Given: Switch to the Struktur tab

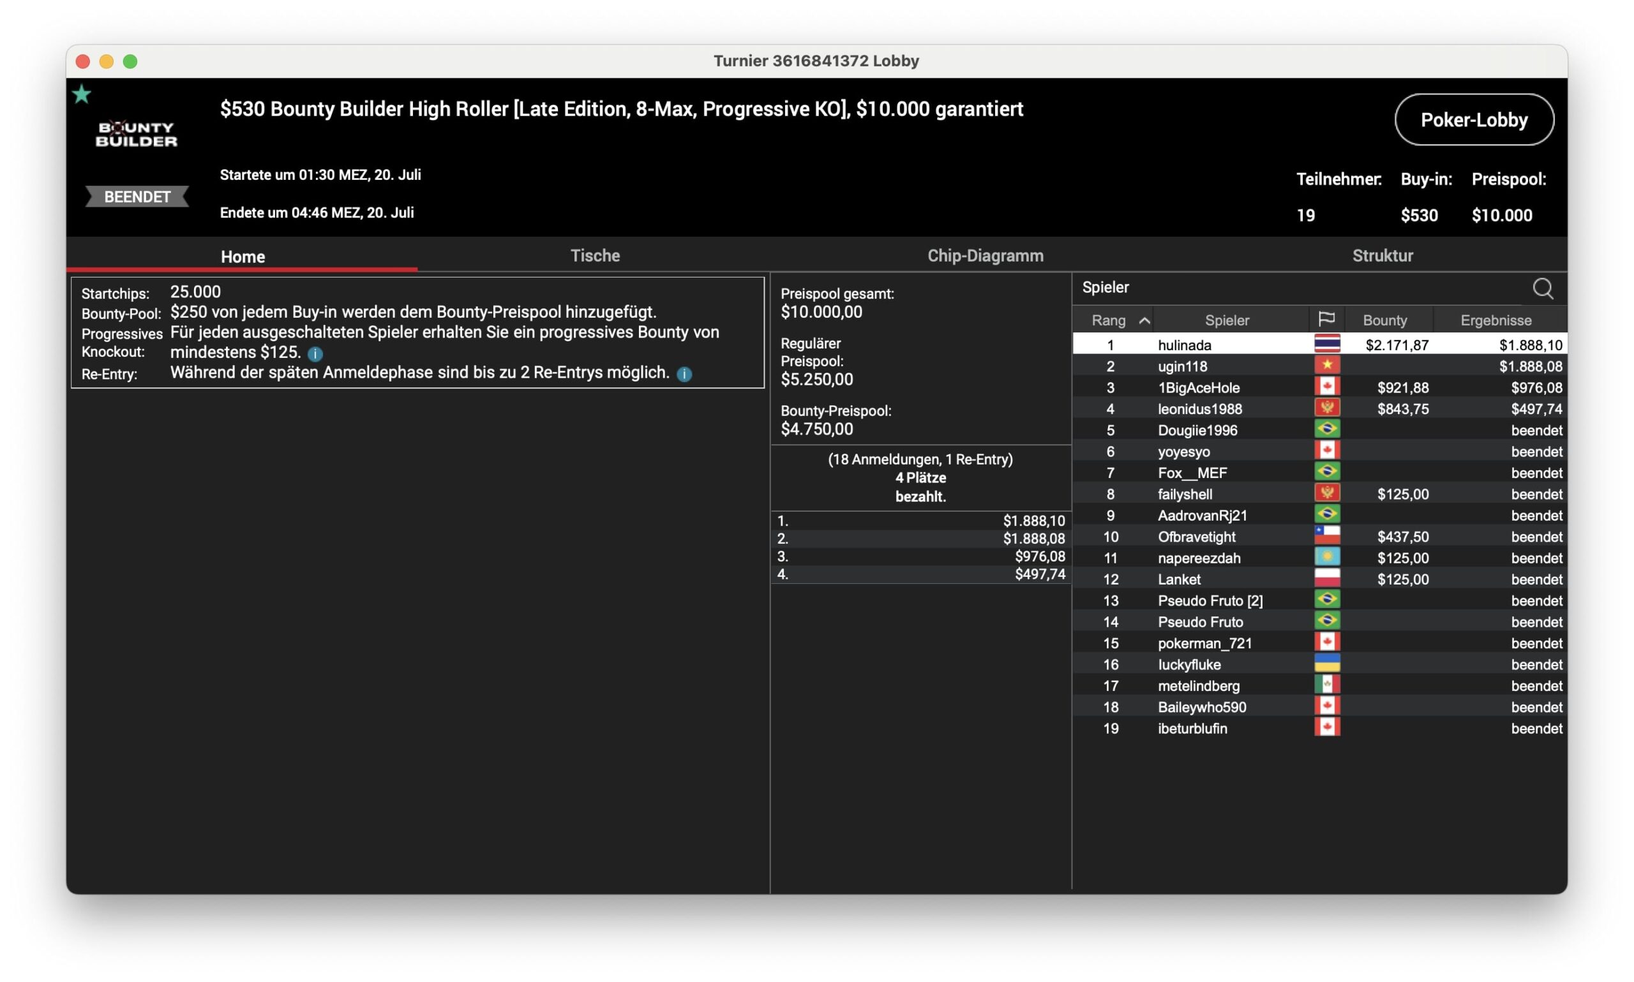Looking at the screenshot, I should 1382,255.
